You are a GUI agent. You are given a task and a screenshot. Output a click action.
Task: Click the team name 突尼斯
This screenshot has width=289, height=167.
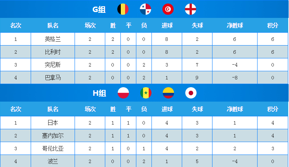pos(53,65)
